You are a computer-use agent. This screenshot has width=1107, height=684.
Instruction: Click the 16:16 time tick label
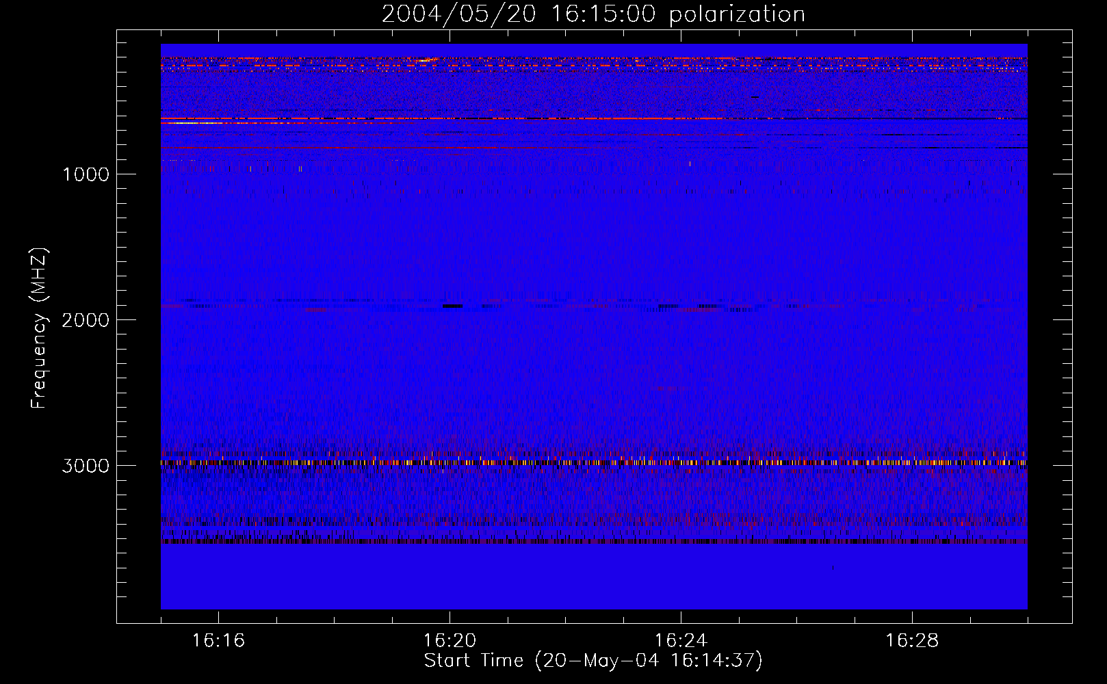(x=218, y=641)
